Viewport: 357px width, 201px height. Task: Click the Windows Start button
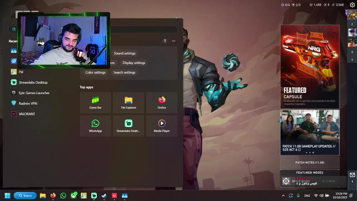pyautogui.click(x=8, y=196)
